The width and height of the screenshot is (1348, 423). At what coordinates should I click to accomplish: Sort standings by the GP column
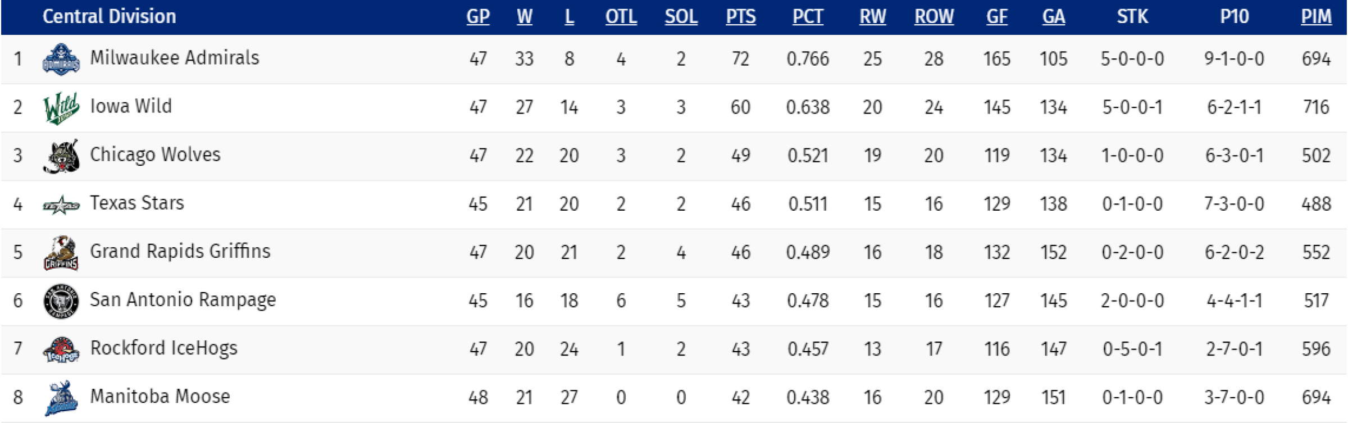[x=478, y=17]
